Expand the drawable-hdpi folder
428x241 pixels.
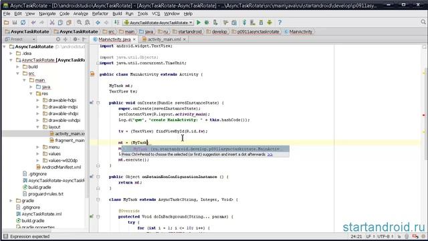[37, 100]
